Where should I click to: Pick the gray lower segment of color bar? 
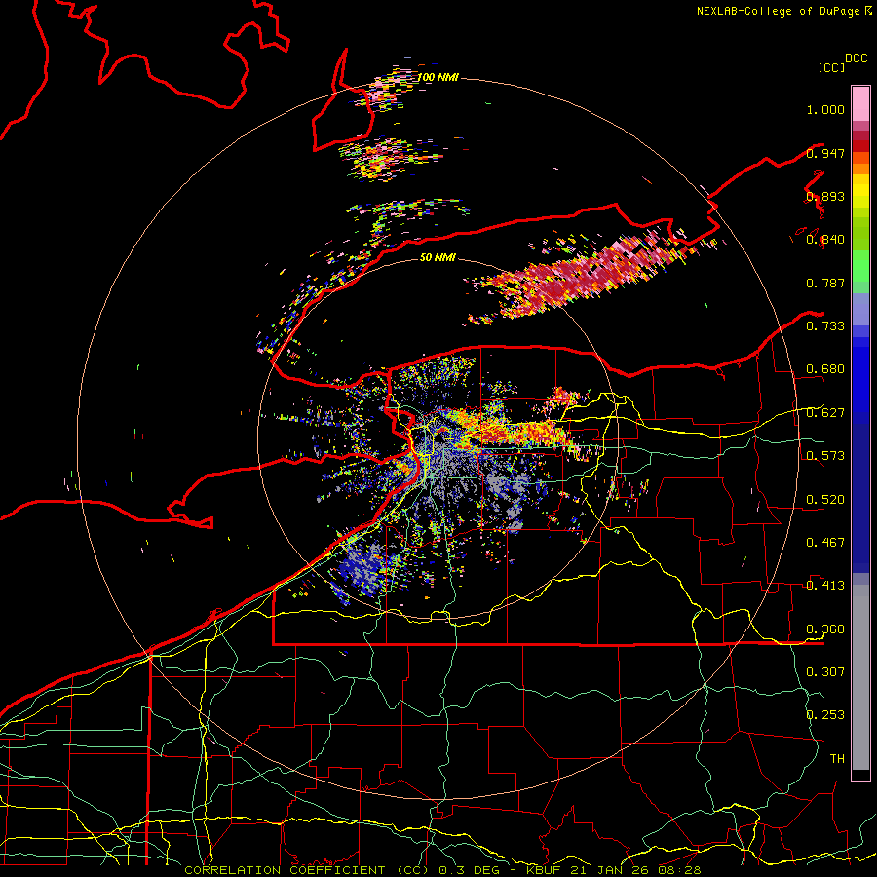click(860, 677)
